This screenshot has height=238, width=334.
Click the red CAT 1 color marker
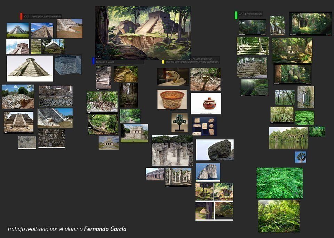tap(21, 16)
